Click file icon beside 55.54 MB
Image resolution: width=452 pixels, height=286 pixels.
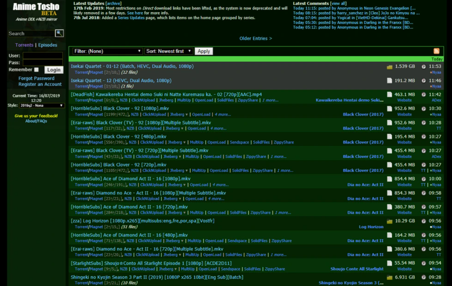[390, 263]
